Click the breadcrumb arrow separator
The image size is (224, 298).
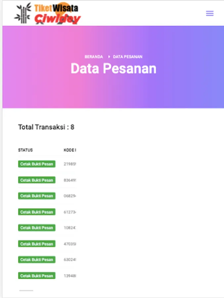(109, 57)
